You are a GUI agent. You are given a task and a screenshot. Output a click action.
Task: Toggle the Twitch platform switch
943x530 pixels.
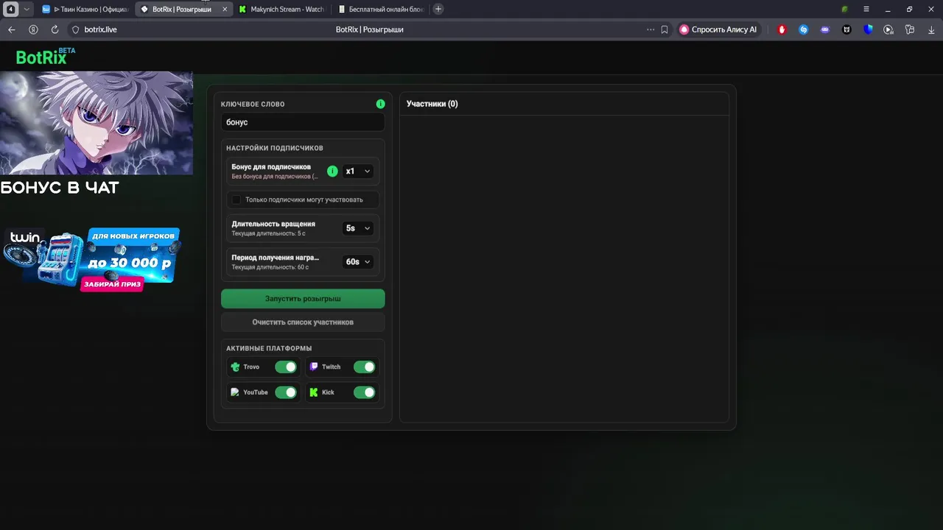pyautogui.click(x=365, y=367)
